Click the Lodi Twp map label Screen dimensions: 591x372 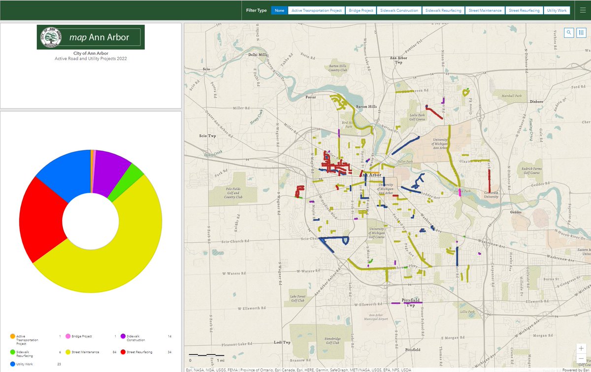click(283, 342)
